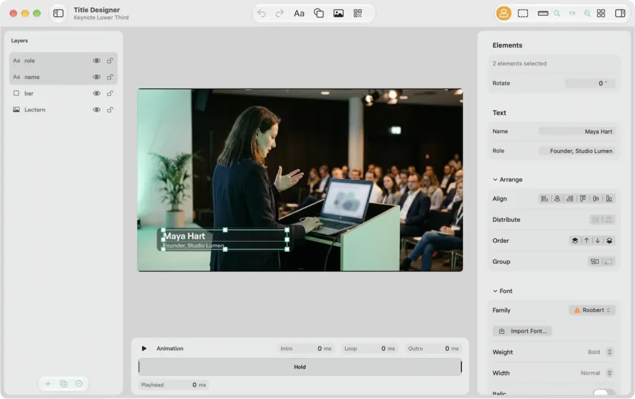Select the Lectern layer row
This screenshot has height=399, width=635.
pos(63,110)
